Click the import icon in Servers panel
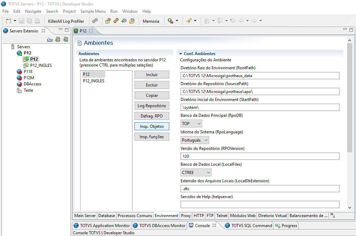The image size is (356, 236). 50,40
